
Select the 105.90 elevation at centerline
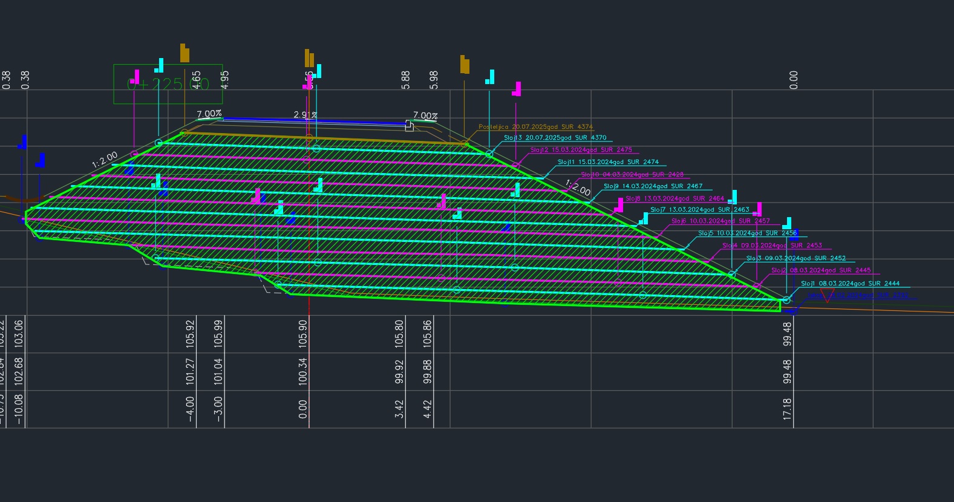click(x=303, y=333)
